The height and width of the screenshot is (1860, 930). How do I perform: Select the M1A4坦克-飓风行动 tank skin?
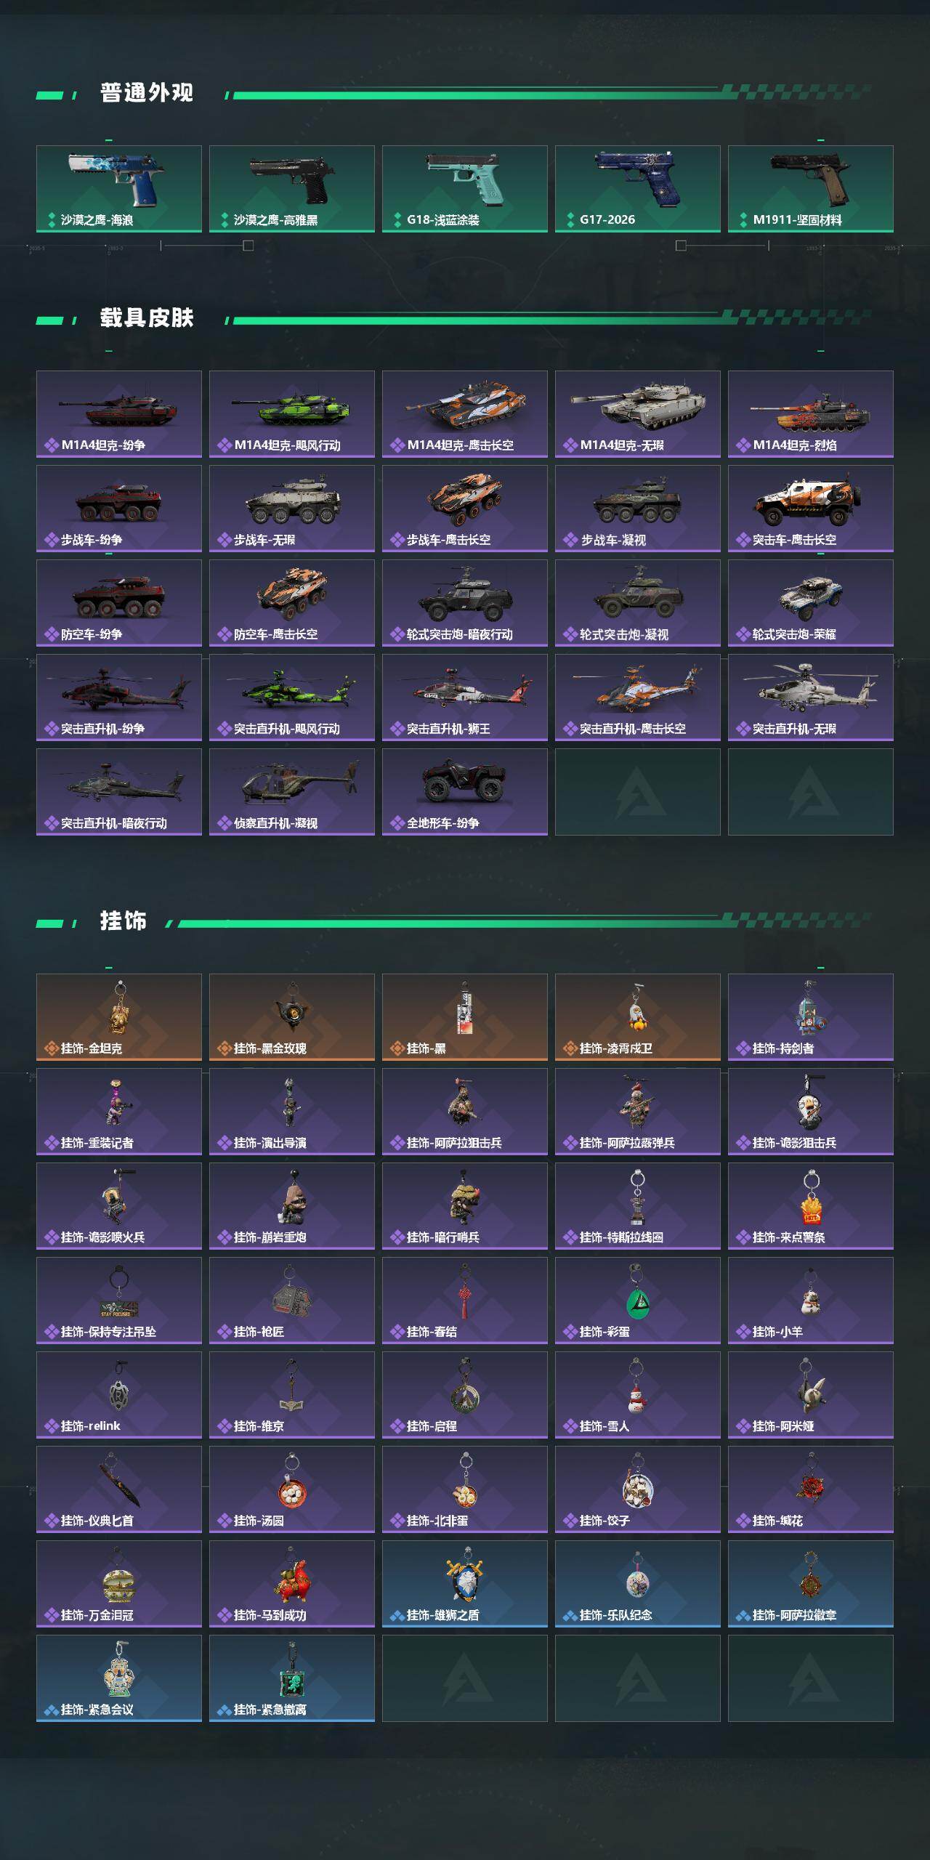coord(292,414)
